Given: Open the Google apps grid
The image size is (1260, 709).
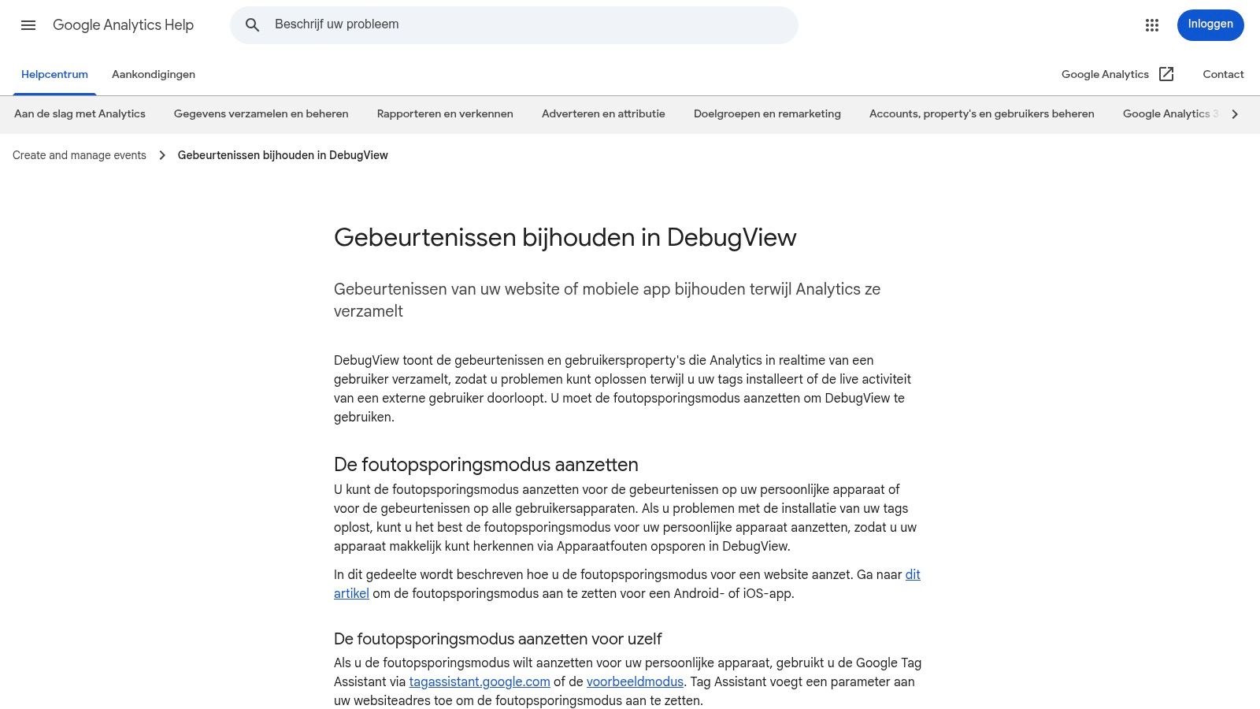Looking at the screenshot, I should point(1152,25).
